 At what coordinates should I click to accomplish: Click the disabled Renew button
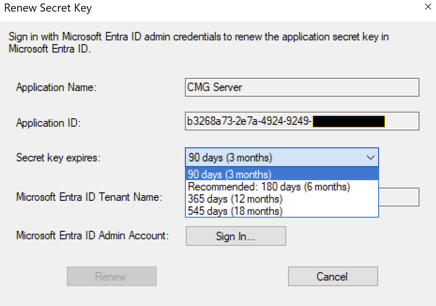pyautogui.click(x=111, y=276)
